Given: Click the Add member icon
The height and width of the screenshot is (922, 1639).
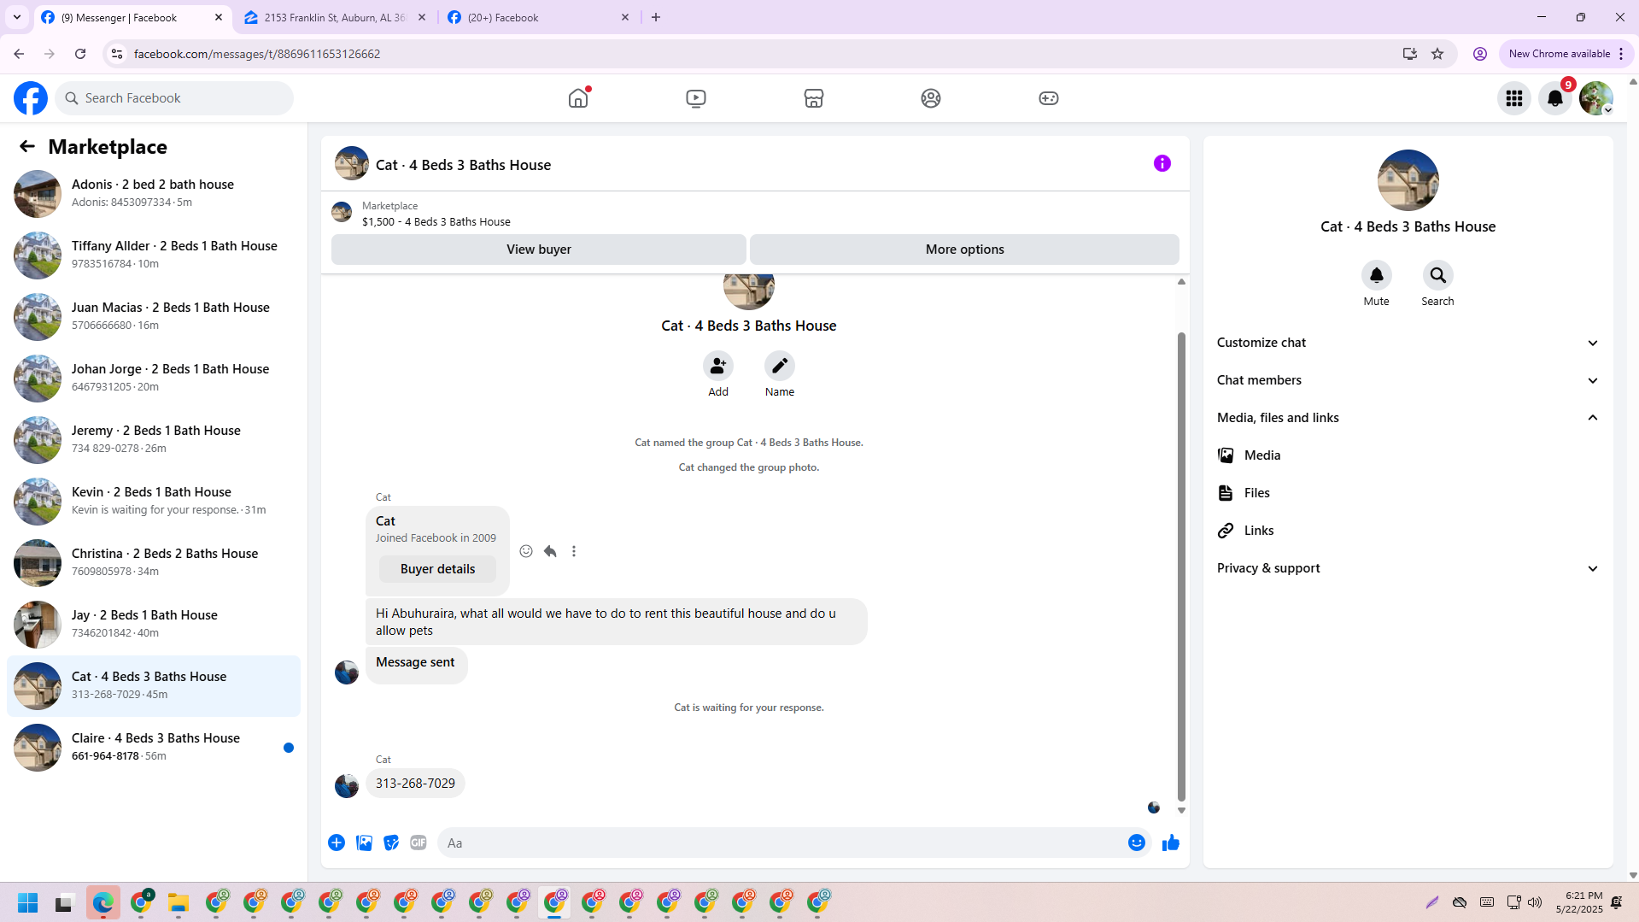Looking at the screenshot, I should (718, 366).
